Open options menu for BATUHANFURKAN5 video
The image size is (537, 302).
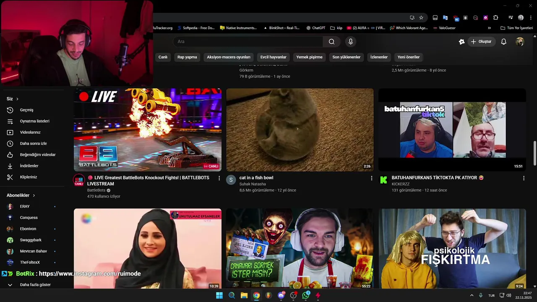coord(524,178)
